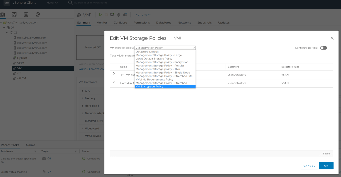Open the Storage inventory view icon
This screenshot has width=341, height=177.
pyautogui.click(x=26, y=15)
